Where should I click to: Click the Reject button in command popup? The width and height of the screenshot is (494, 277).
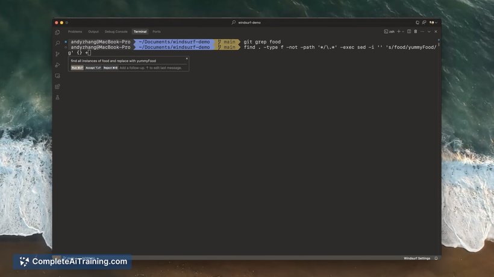tap(110, 67)
